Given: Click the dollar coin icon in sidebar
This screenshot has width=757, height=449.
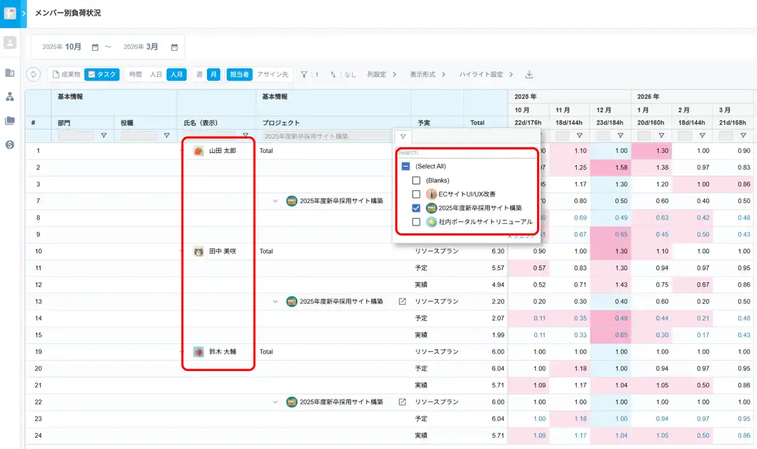Looking at the screenshot, I should 9,145.
